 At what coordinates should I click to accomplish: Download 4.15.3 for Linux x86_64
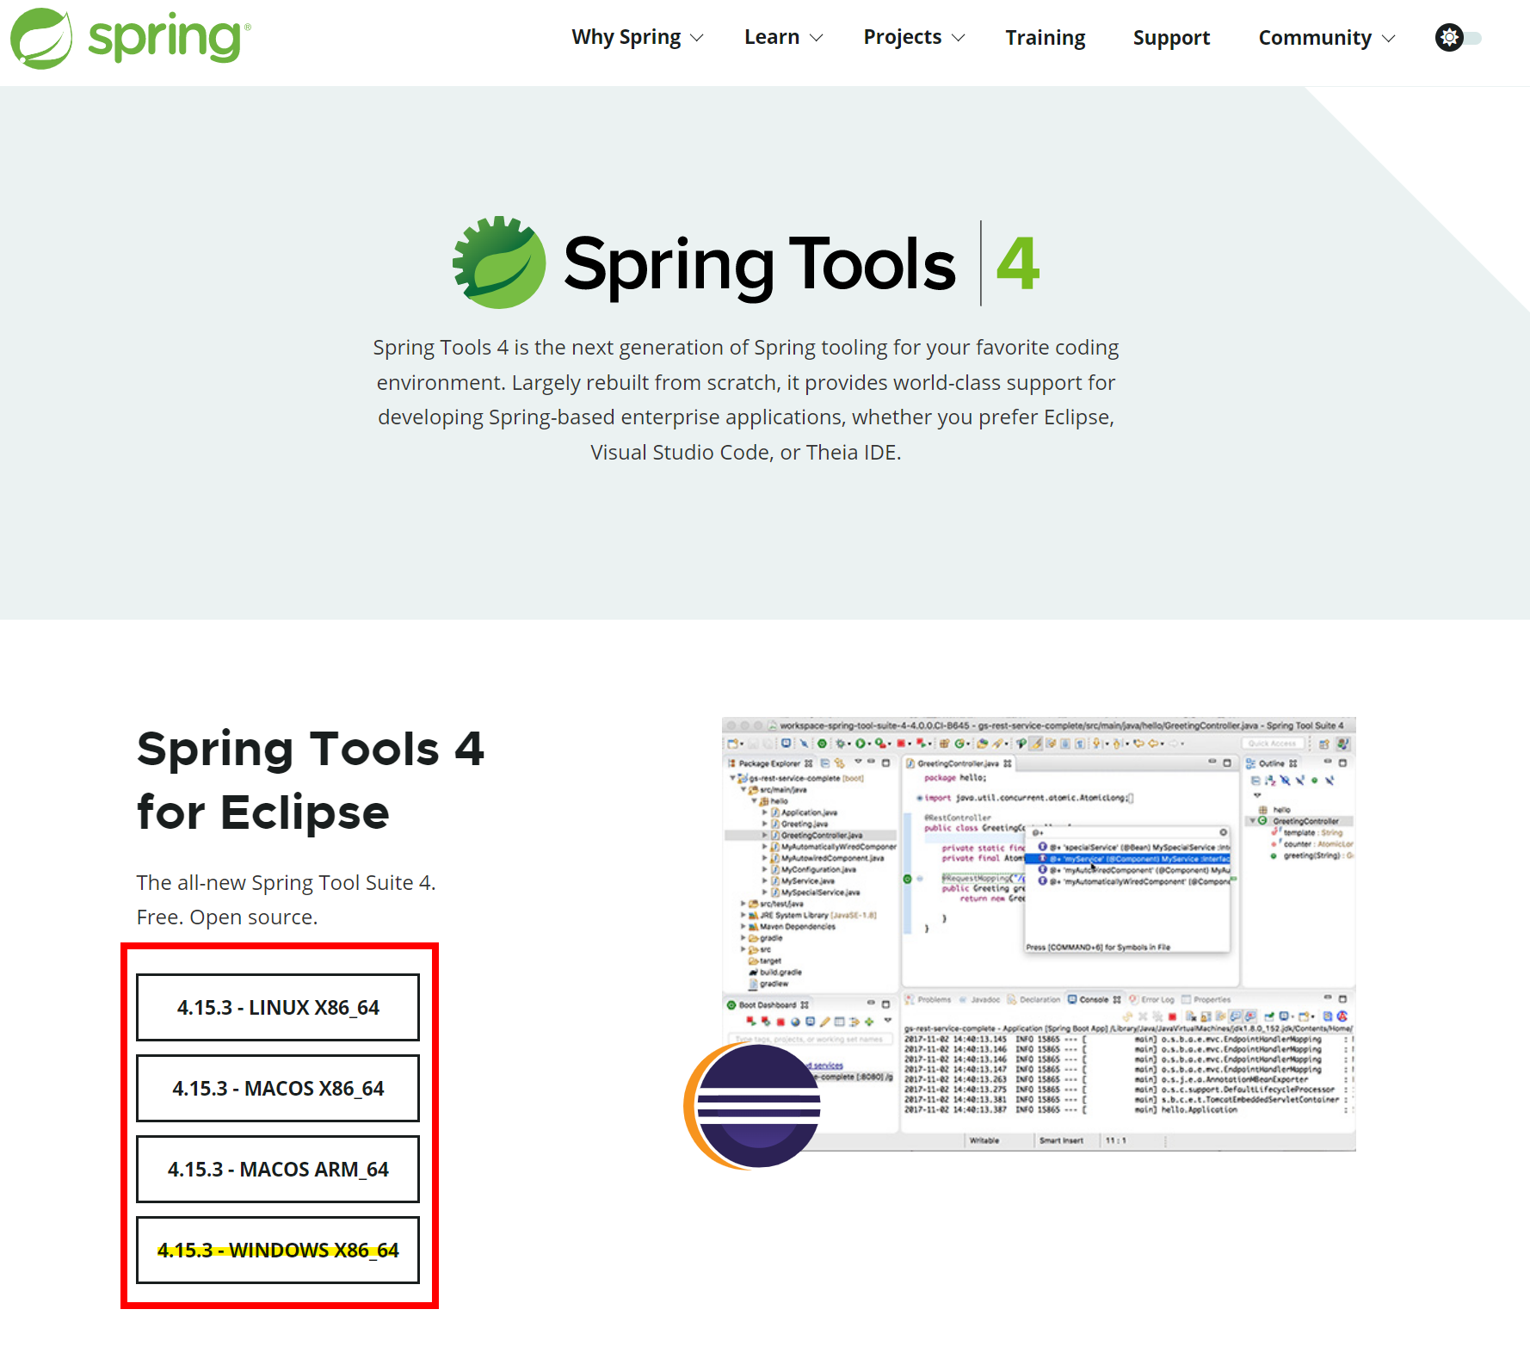[277, 1007]
